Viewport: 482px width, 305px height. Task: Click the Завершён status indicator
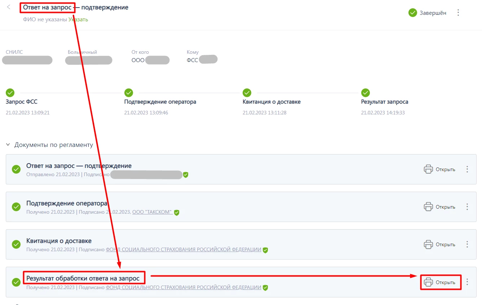428,13
